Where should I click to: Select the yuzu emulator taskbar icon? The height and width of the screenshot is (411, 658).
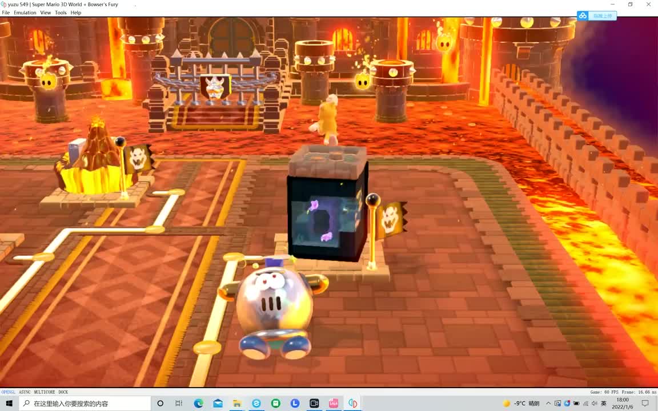(x=353, y=404)
